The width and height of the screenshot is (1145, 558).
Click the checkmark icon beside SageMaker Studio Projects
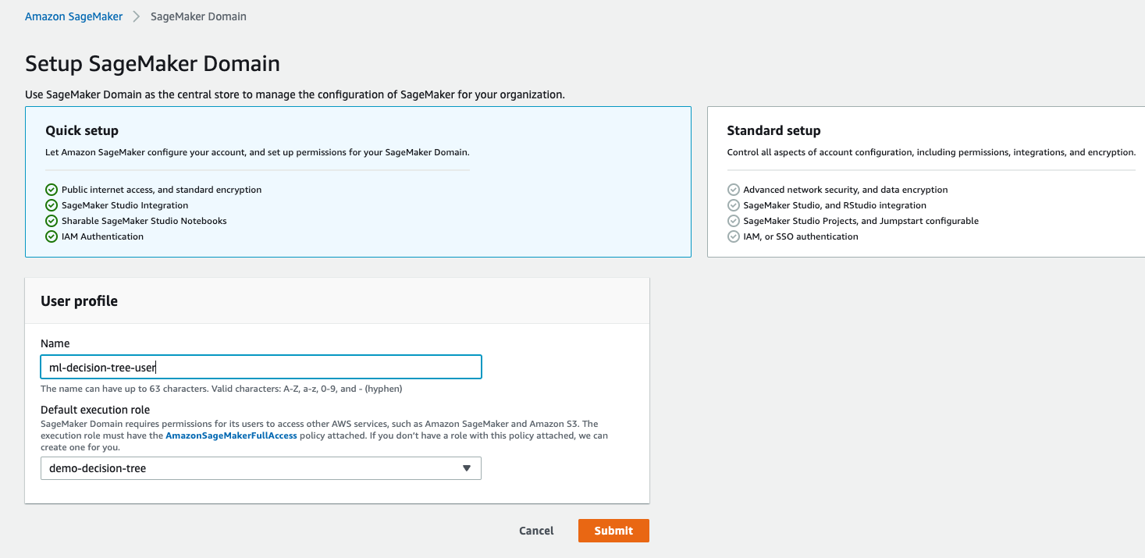tap(734, 220)
